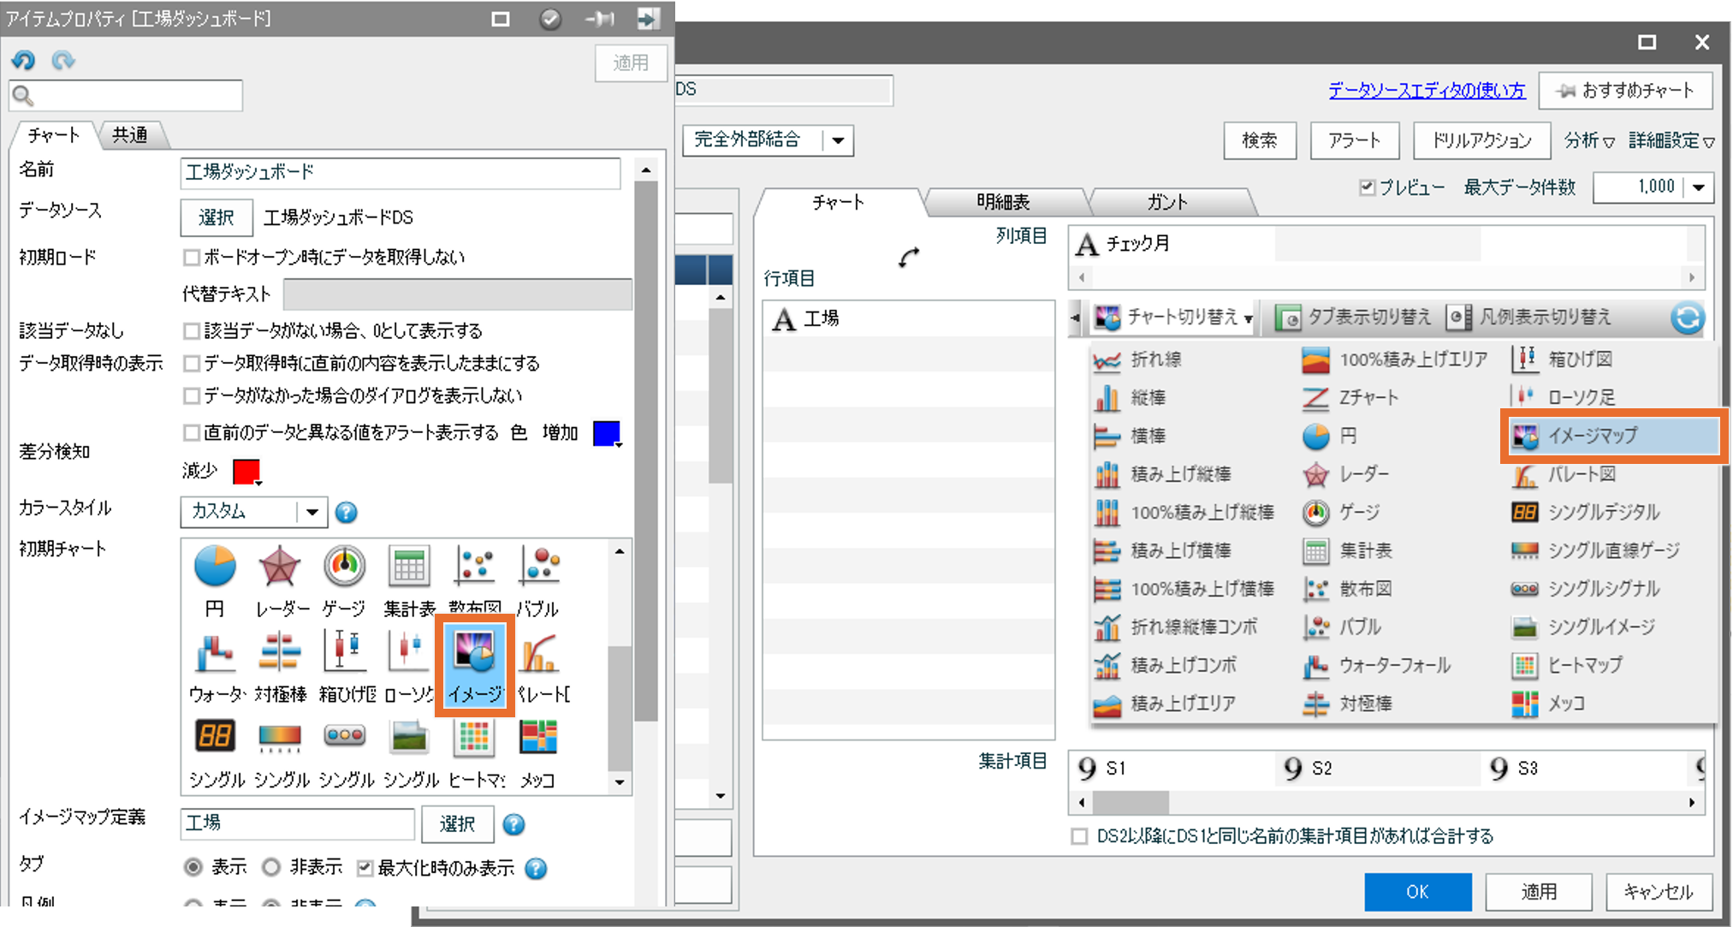Click the red decrease color swatch
This screenshot has width=1733, height=927.
(x=246, y=472)
